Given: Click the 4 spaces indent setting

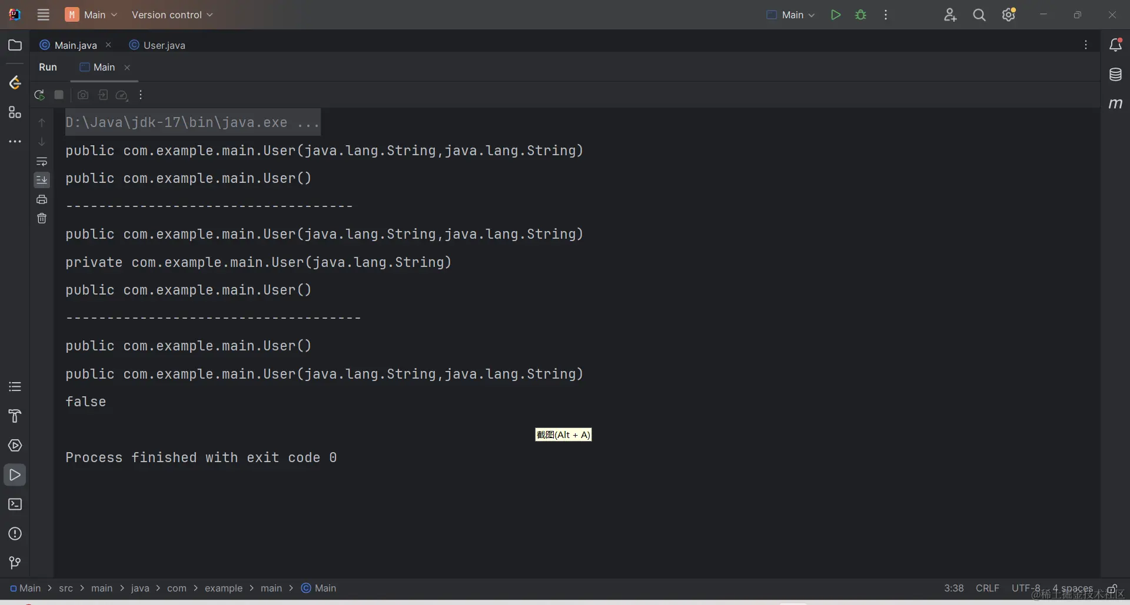Looking at the screenshot, I should [x=1072, y=588].
